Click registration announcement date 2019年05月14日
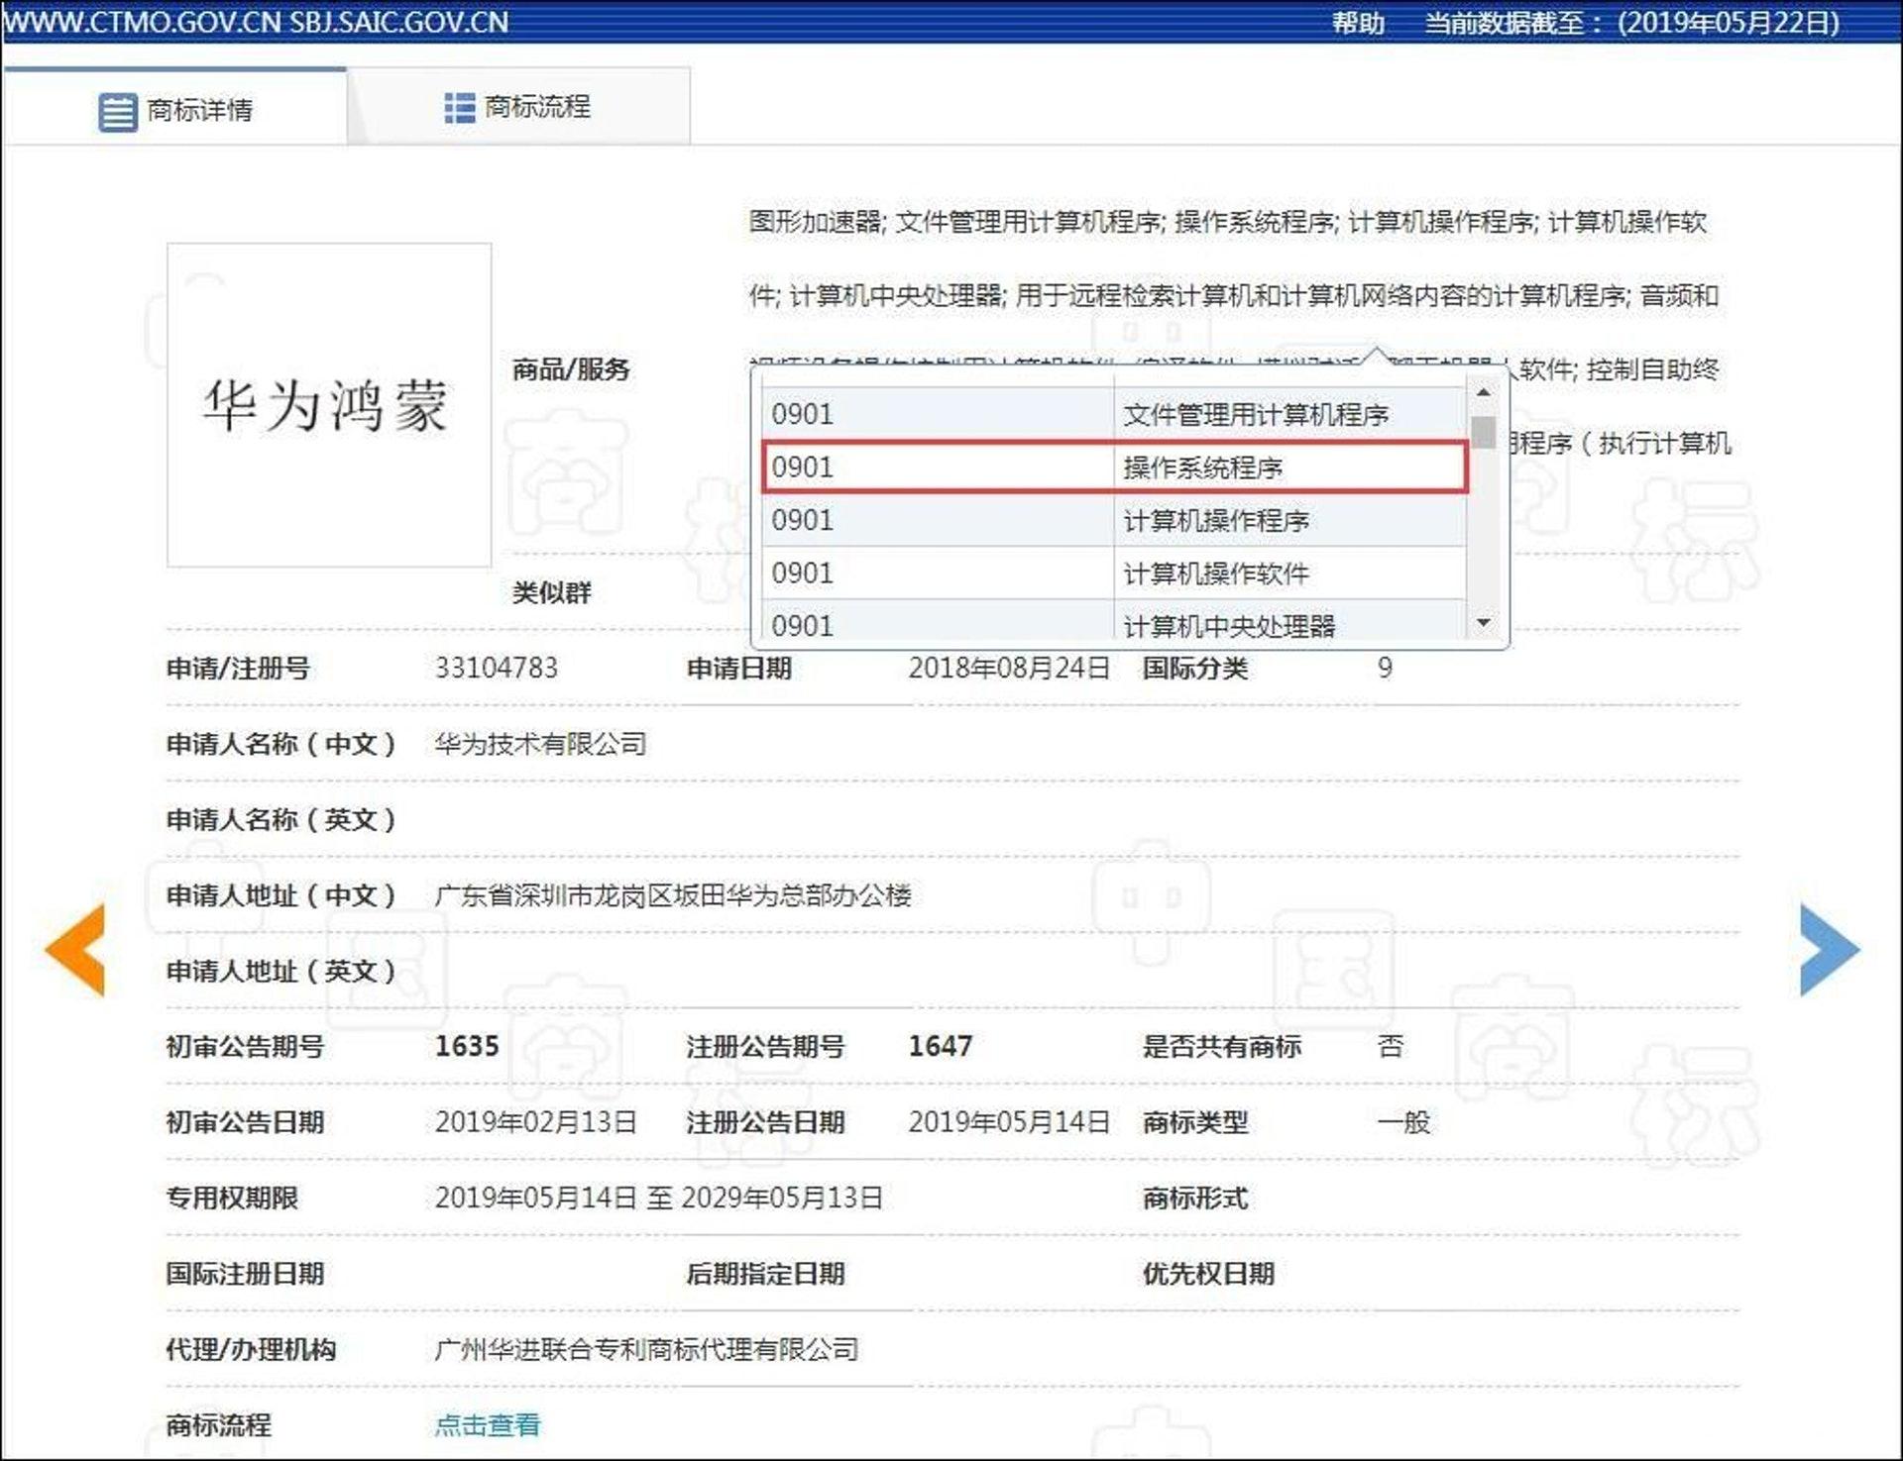 (1009, 1121)
